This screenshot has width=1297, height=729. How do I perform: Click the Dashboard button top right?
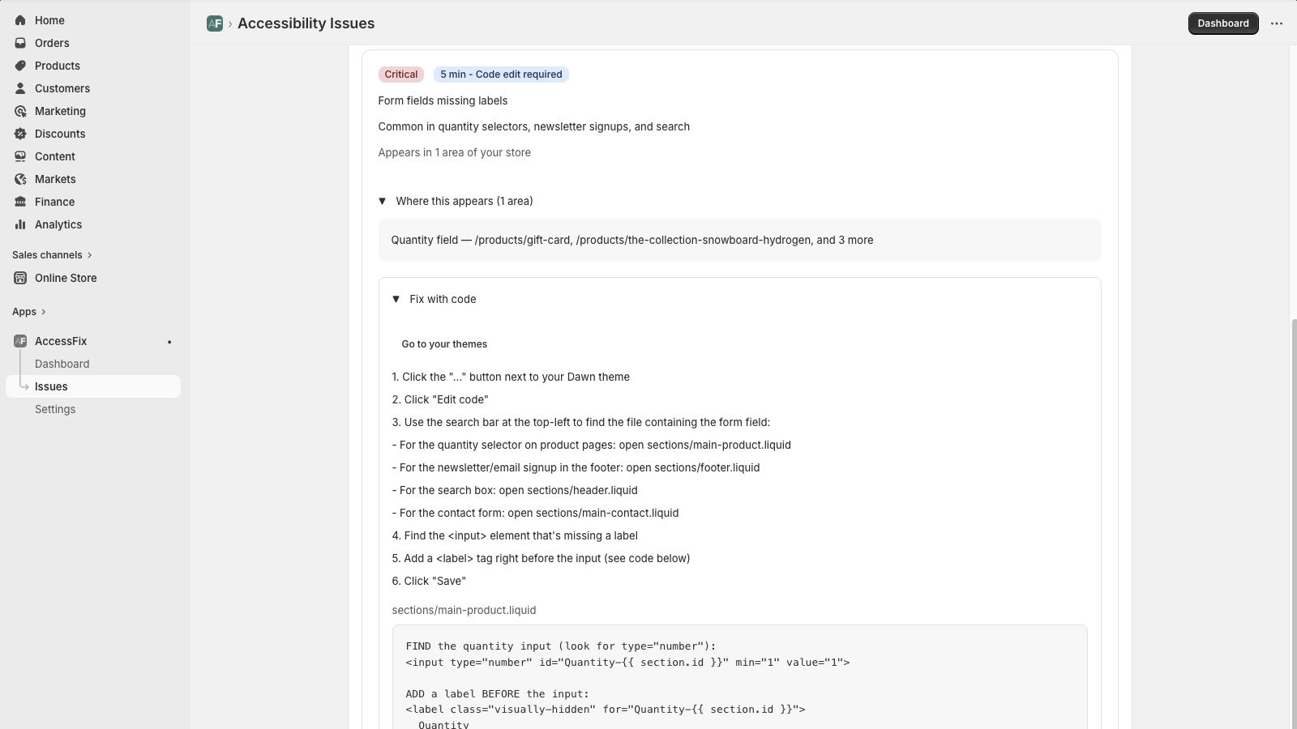(1222, 23)
